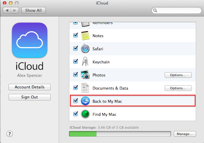204x143 pixels.
Task: Click the Documents & Data icon
Action: [85, 88]
